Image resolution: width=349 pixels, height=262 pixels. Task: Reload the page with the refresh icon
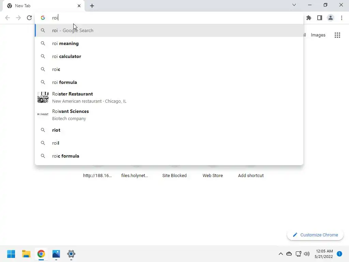point(29,18)
